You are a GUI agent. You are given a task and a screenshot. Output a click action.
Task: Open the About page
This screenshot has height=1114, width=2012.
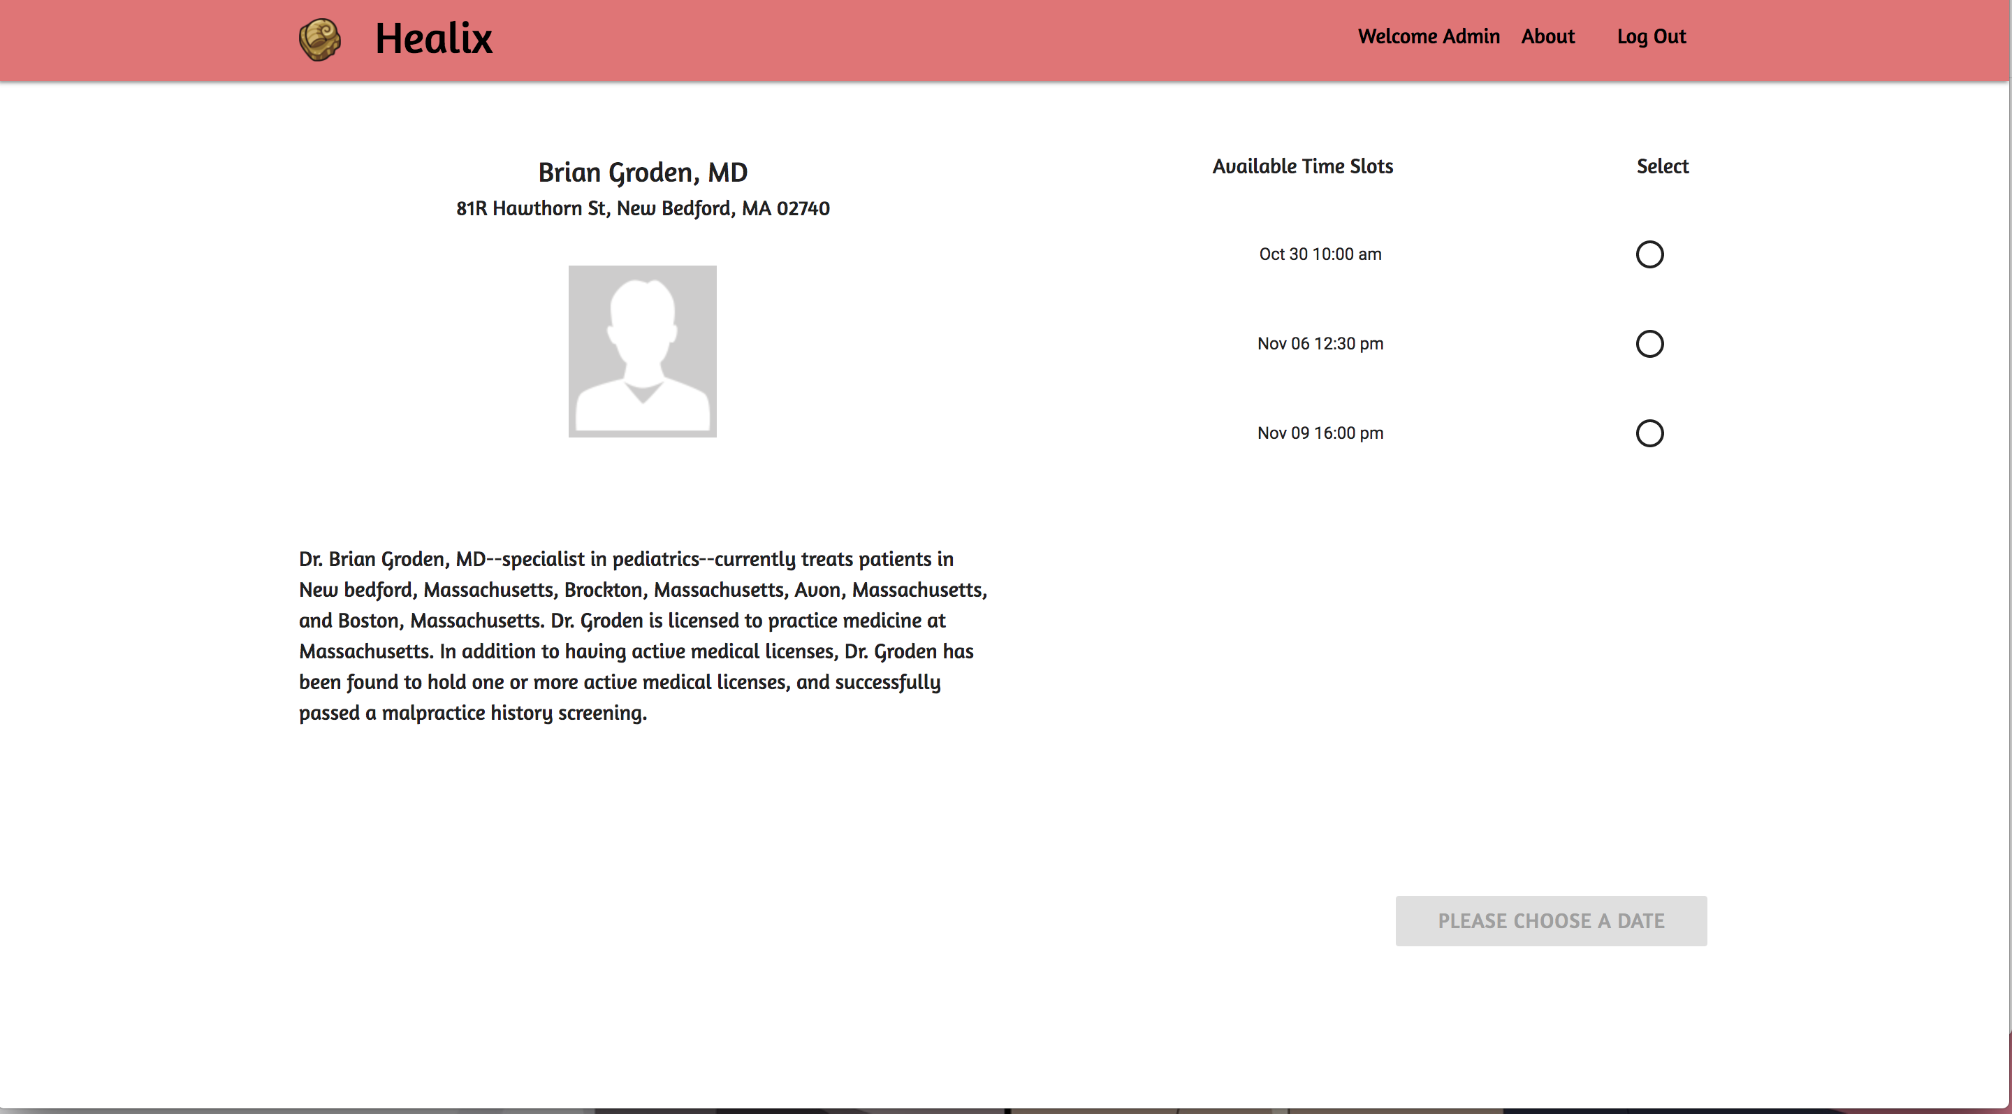1547,37
